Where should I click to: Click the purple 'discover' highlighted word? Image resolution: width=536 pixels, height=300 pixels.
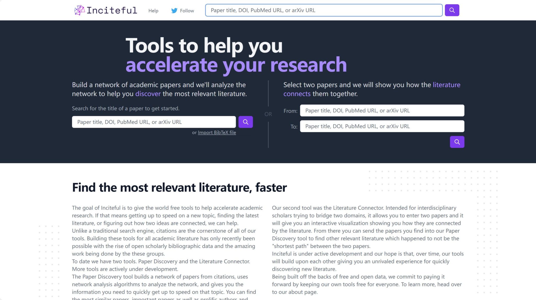coord(148,94)
